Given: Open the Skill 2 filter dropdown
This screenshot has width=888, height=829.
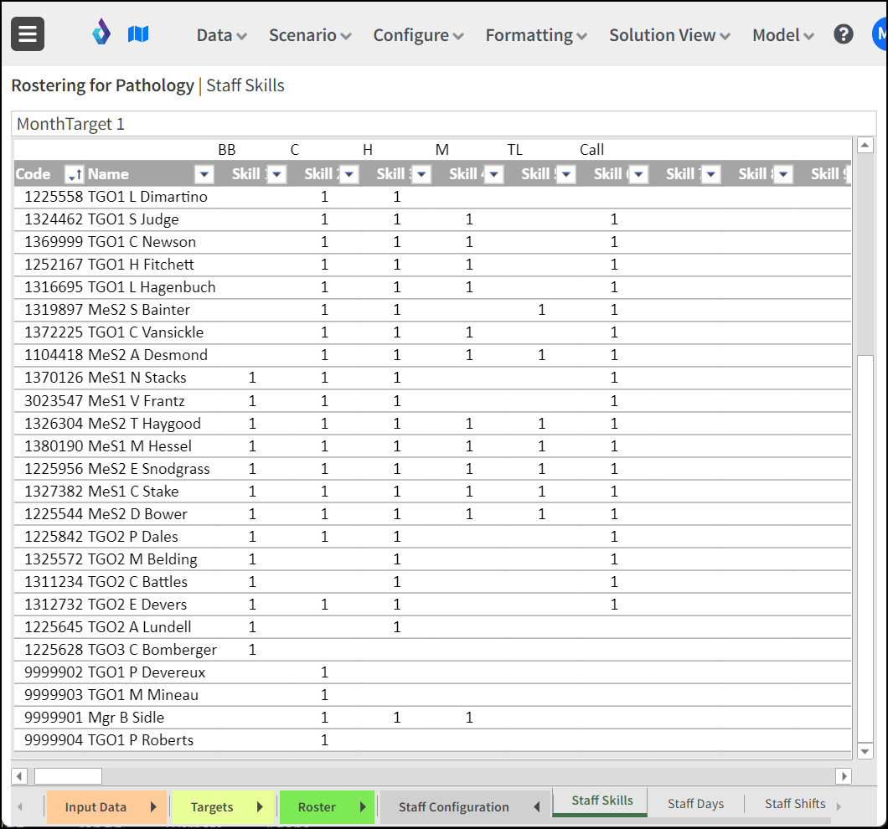Looking at the screenshot, I should [x=348, y=174].
